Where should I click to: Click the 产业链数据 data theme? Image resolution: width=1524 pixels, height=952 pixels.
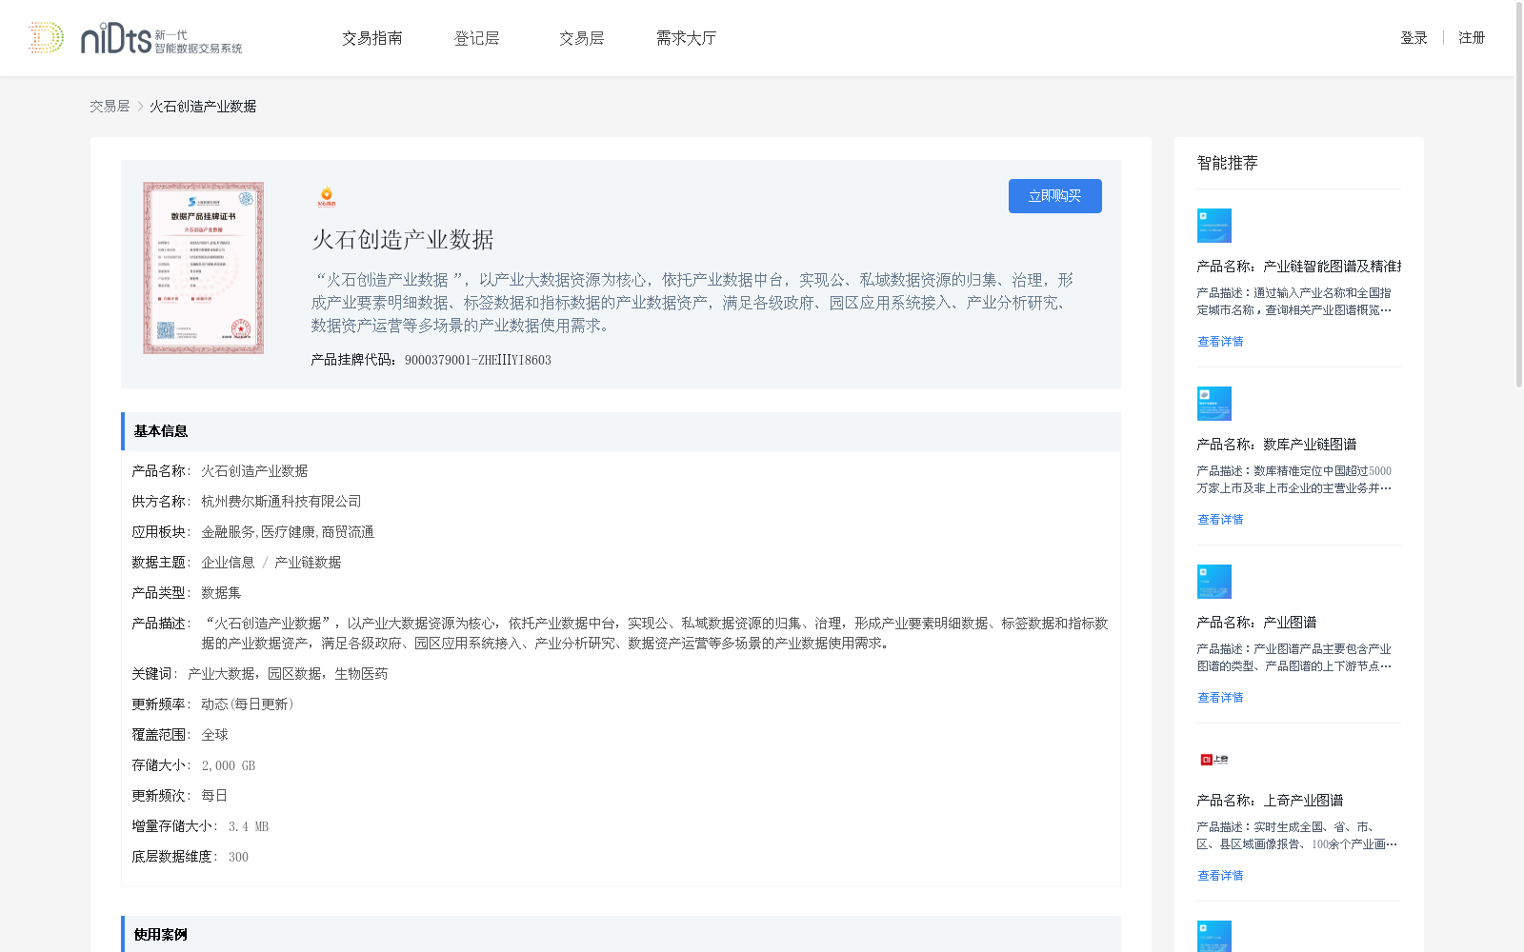pos(308,563)
